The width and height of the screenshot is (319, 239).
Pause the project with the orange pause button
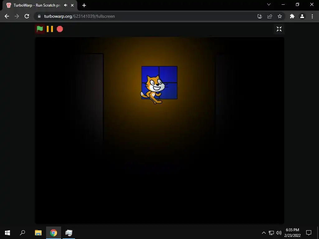(x=50, y=29)
